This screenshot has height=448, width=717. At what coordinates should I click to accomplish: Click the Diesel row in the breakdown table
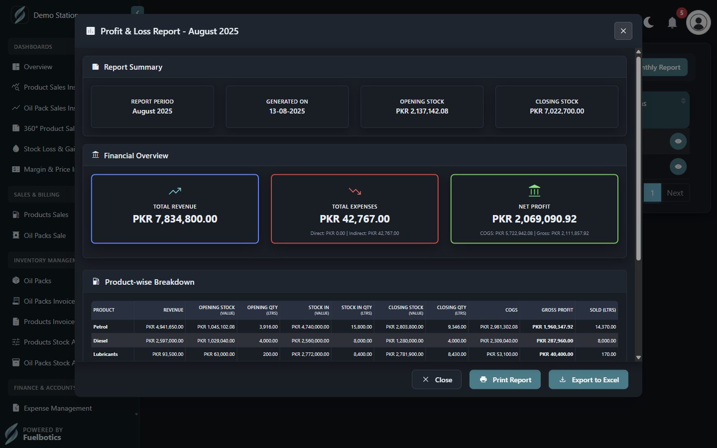pyautogui.click(x=355, y=340)
